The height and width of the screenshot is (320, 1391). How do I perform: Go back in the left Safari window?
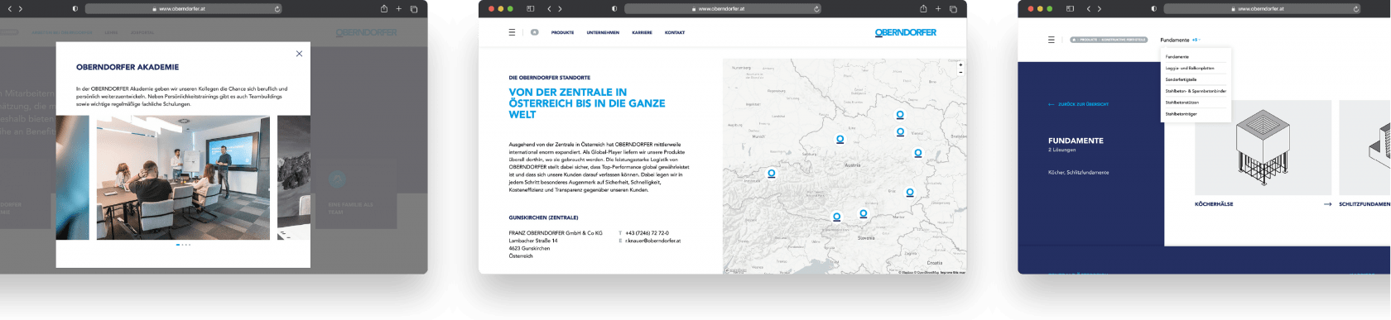[x=9, y=9]
